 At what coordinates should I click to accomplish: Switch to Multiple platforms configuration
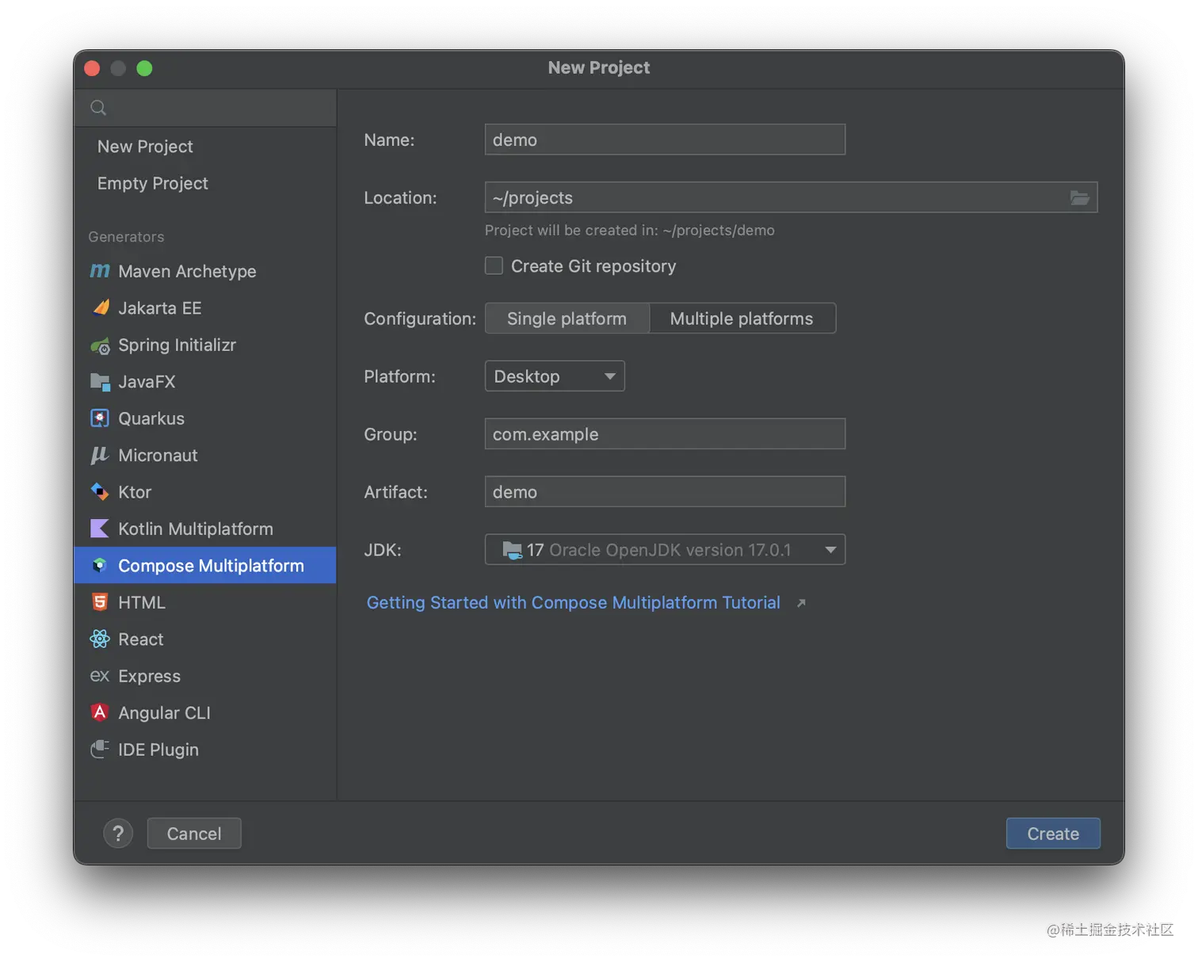pyautogui.click(x=742, y=319)
